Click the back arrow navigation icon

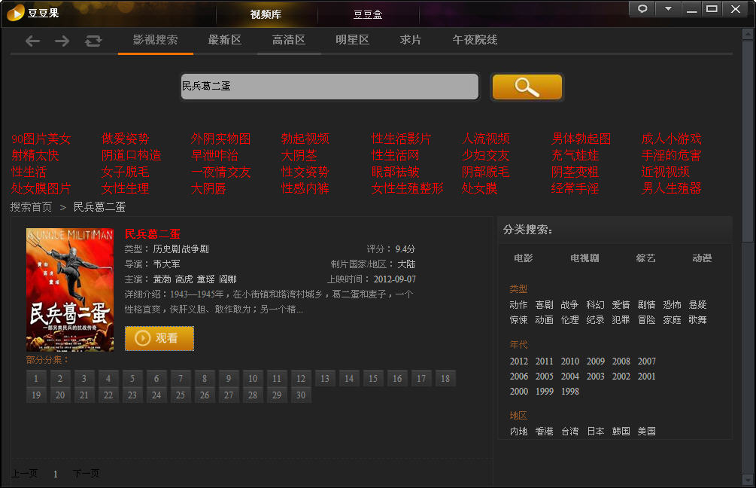(32, 41)
